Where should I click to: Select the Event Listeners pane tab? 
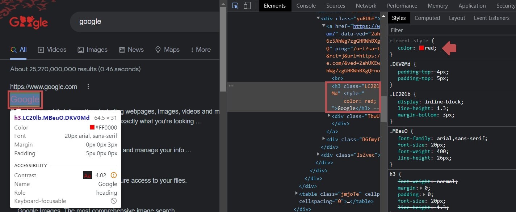[x=492, y=18]
